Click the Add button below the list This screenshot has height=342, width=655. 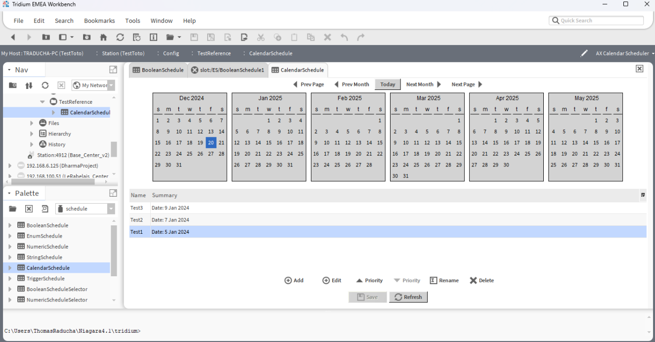294,280
